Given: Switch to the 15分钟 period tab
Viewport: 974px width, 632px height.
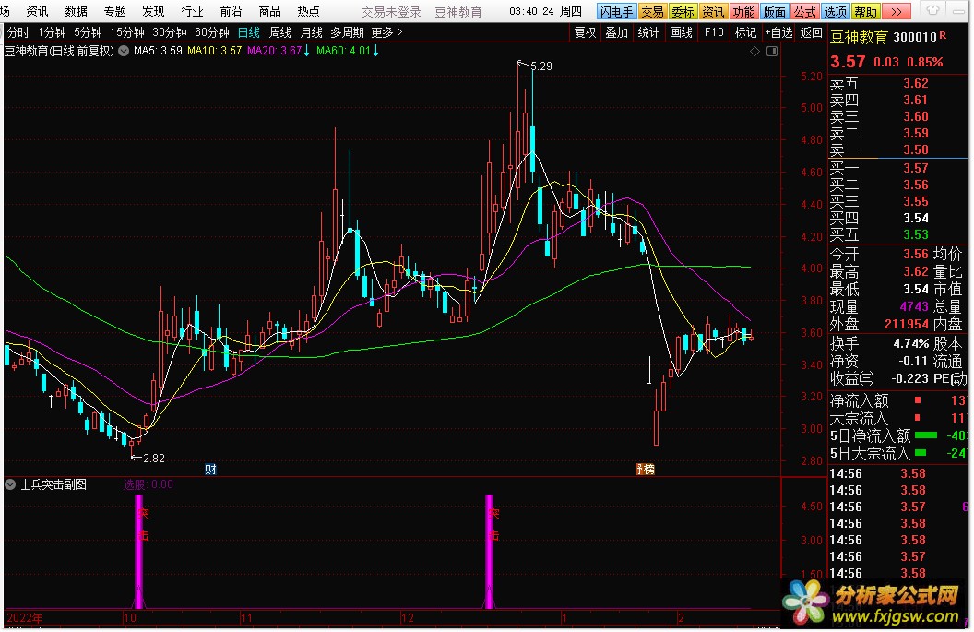Looking at the screenshot, I should pyautogui.click(x=126, y=32).
